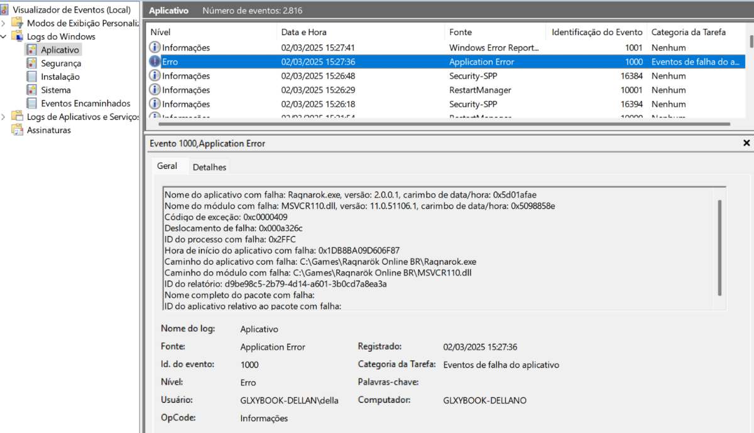
Task: Click info icon of Windows Error Reporting event
Action: (x=155, y=48)
